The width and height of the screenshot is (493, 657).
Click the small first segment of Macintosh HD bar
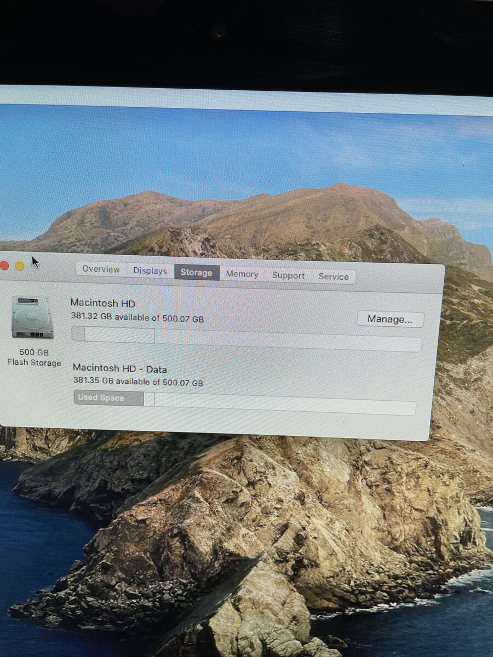(78, 334)
